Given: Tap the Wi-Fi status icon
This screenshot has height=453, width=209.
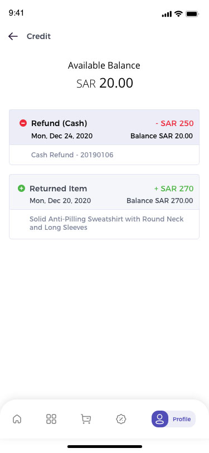Looking at the screenshot, I should coord(179,14).
